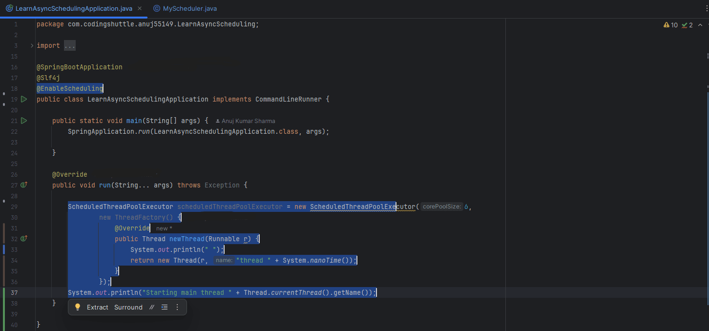Screen dimensions: 709x331
Task: Show quick-fix lightbulb in floating toolbar
Action: [77, 307]
